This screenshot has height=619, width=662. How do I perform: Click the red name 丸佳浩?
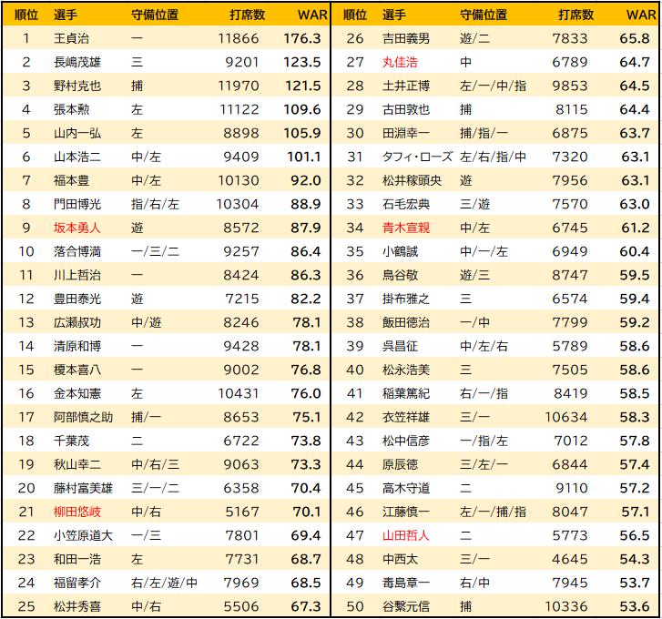[x=401, y=62]
